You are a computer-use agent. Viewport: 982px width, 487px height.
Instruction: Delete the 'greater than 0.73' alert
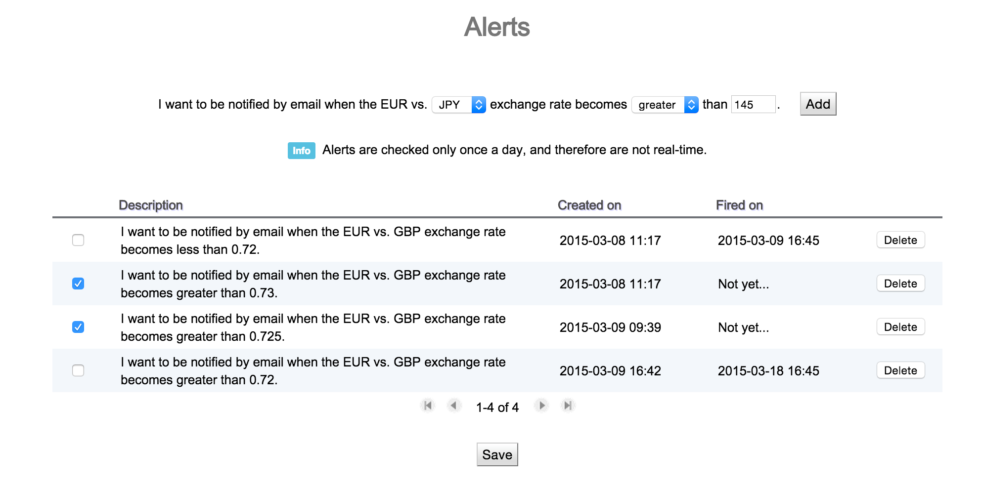900,284
